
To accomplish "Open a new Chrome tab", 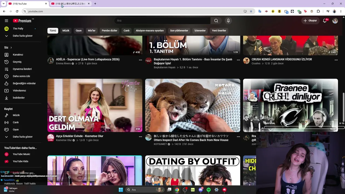I will click(x=95, y=4).
